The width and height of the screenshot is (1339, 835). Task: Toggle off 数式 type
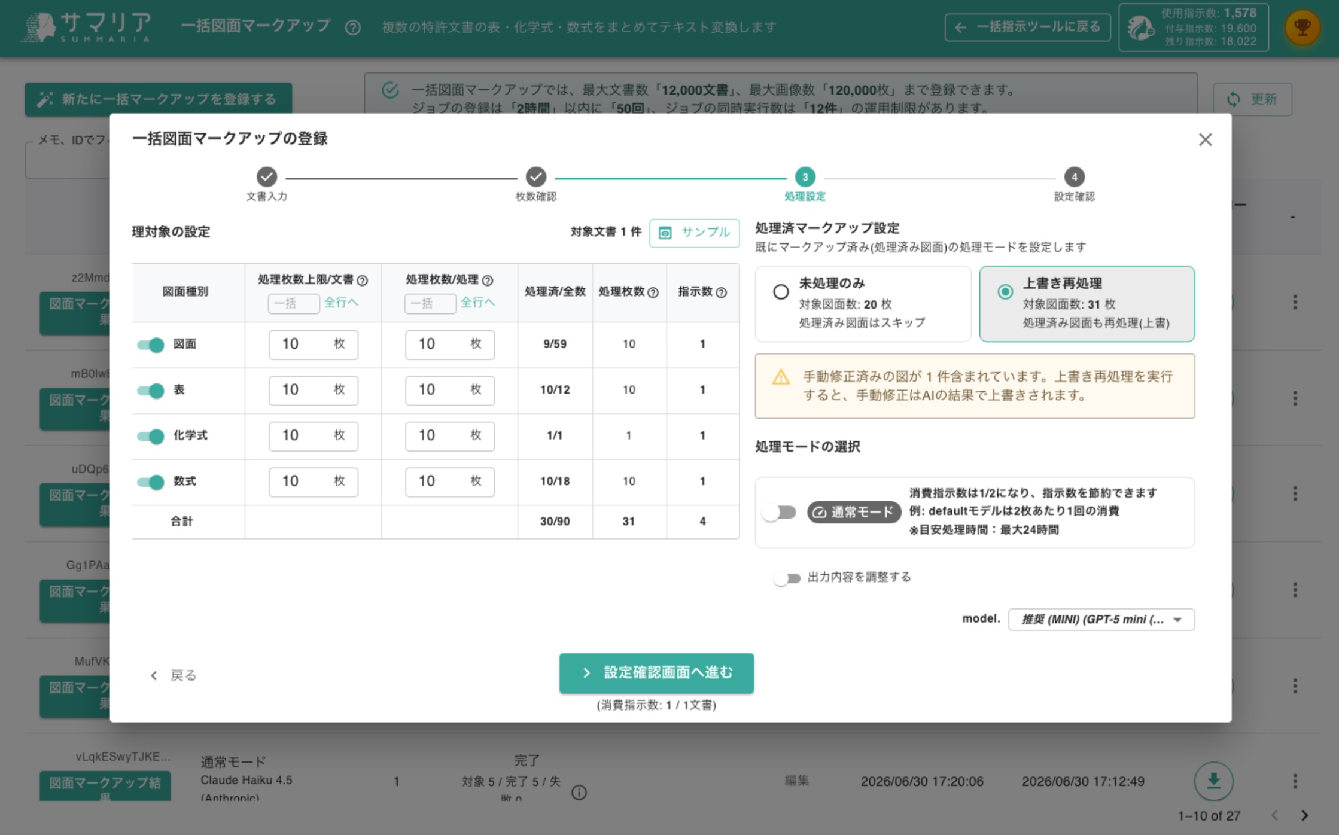(150, 482)
